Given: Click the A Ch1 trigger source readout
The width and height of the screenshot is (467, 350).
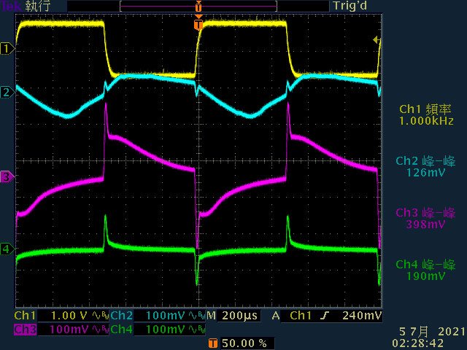Looking at the screenshot, I should coord(292,316).
